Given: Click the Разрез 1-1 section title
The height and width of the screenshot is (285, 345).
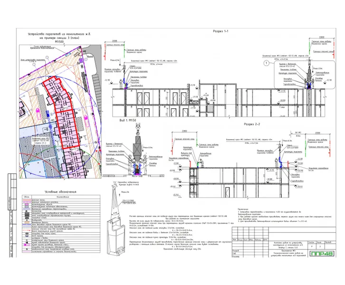Looking at the screenshot, I should 220,31.
